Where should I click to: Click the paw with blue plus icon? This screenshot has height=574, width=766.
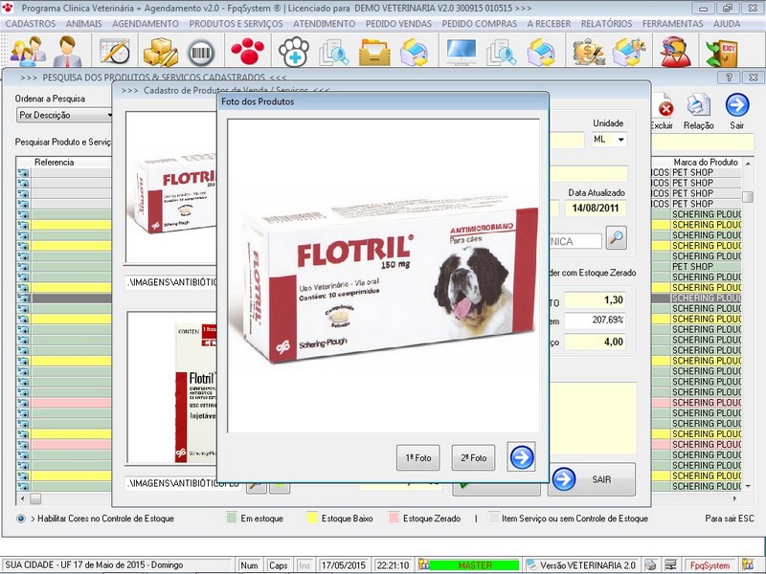(294, 52)
